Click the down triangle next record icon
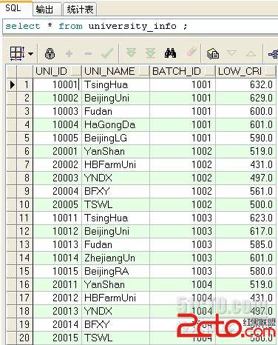This screenshot has width=278, height=345. click(x=231, y=53)
